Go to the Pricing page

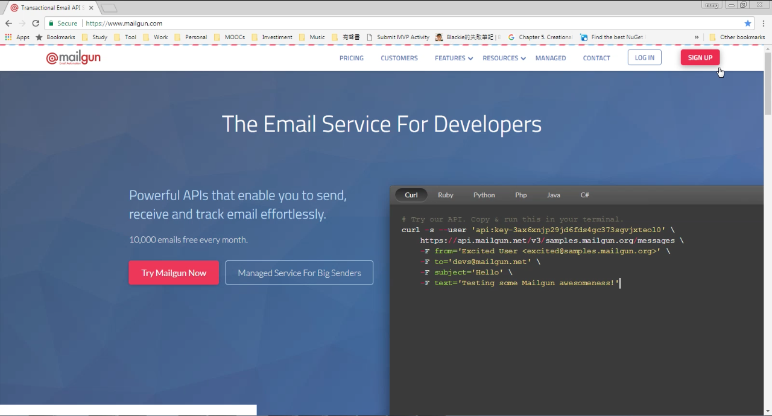click(x=352, y=58)
